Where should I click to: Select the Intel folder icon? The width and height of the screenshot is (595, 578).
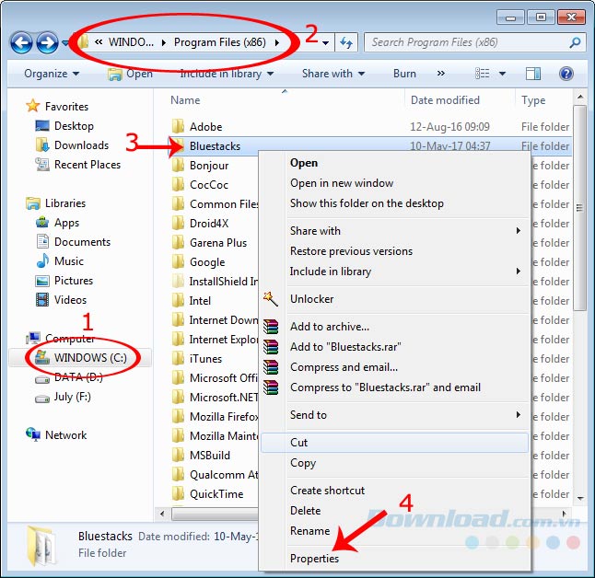click(x=178, y=301)
